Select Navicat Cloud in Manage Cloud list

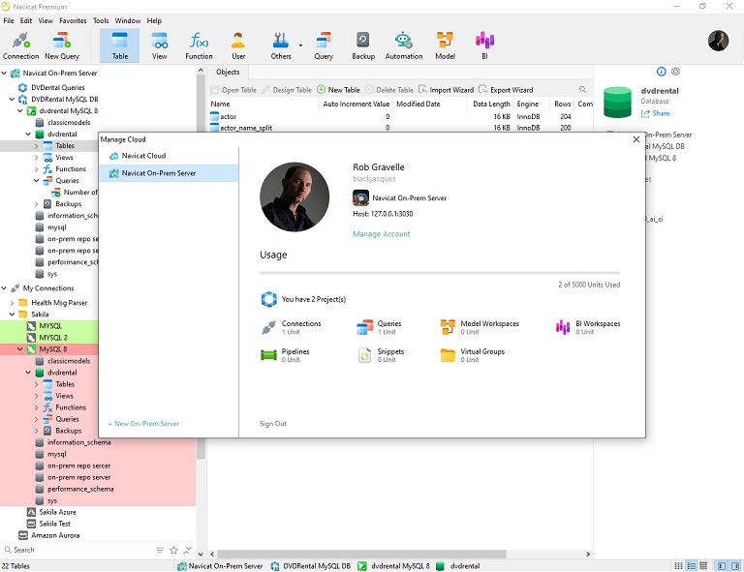(169, 156)
